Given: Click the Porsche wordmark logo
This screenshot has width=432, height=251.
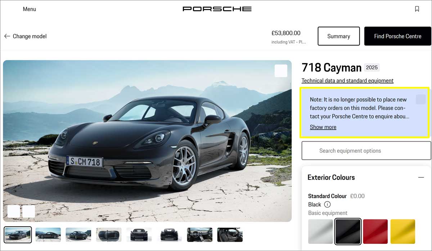Looking at the screenshot, I should tap(217, 9).
